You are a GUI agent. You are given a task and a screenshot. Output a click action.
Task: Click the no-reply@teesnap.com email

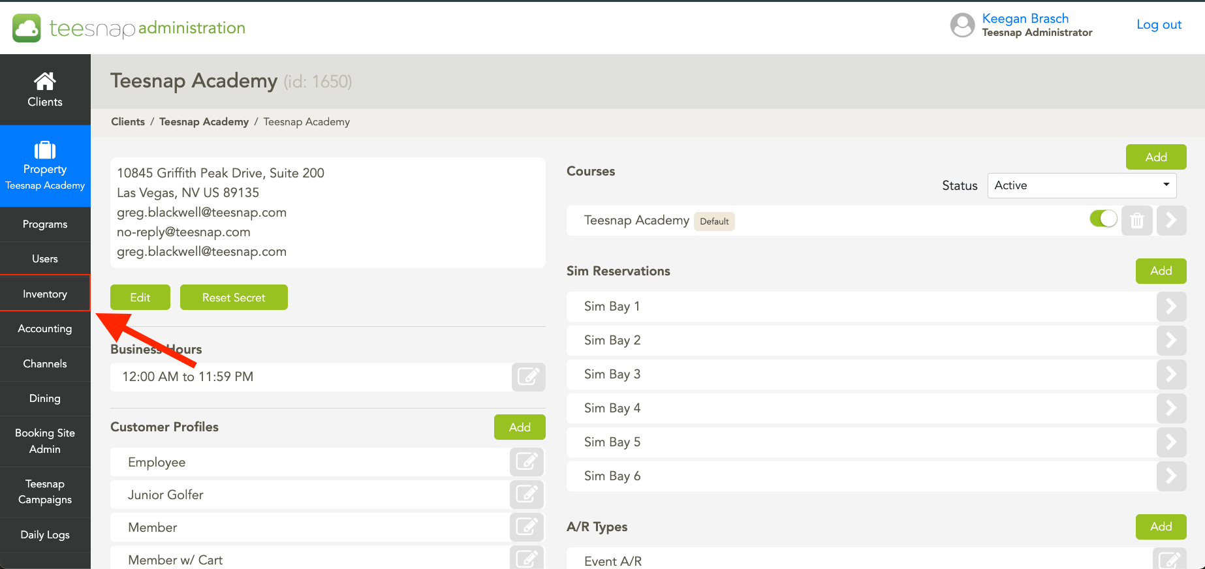183,232
